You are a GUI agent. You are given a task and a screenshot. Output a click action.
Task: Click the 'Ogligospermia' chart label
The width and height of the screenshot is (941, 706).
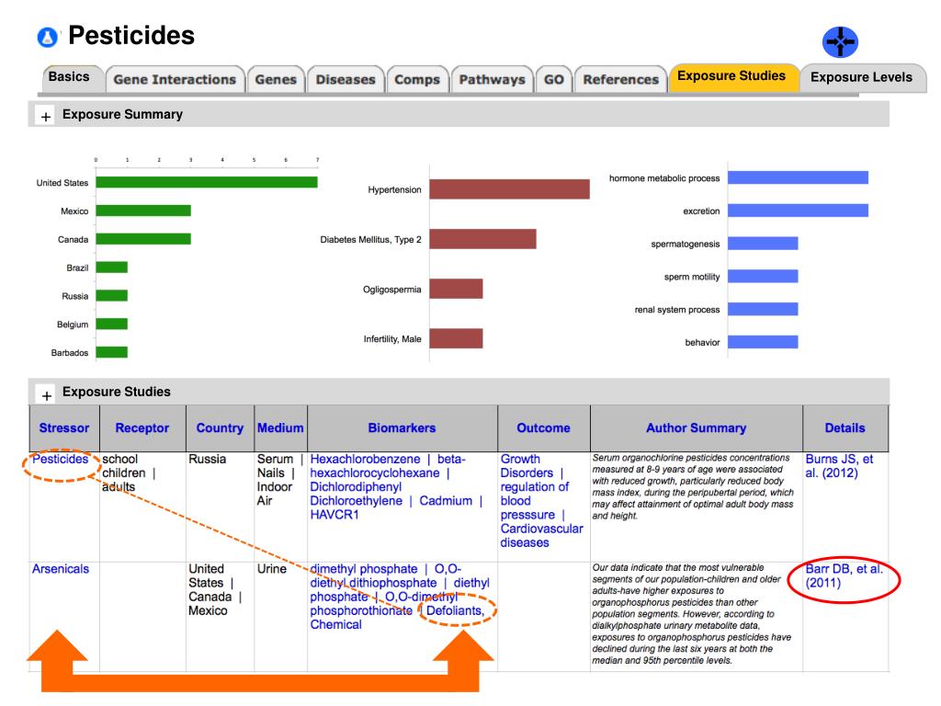coord(391,290)
